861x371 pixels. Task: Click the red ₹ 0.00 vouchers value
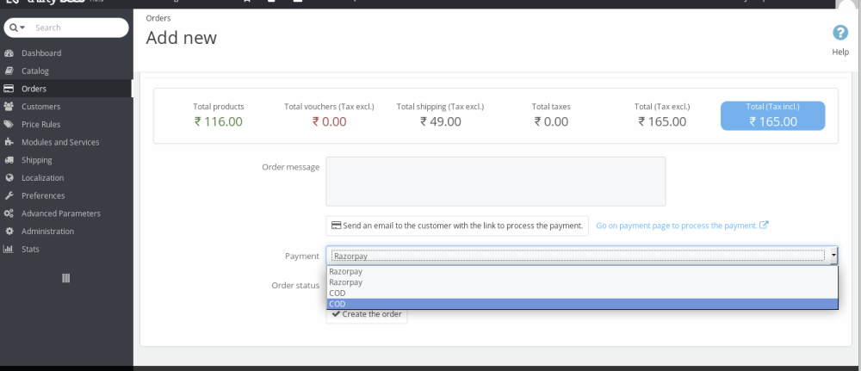click(329, 122)
